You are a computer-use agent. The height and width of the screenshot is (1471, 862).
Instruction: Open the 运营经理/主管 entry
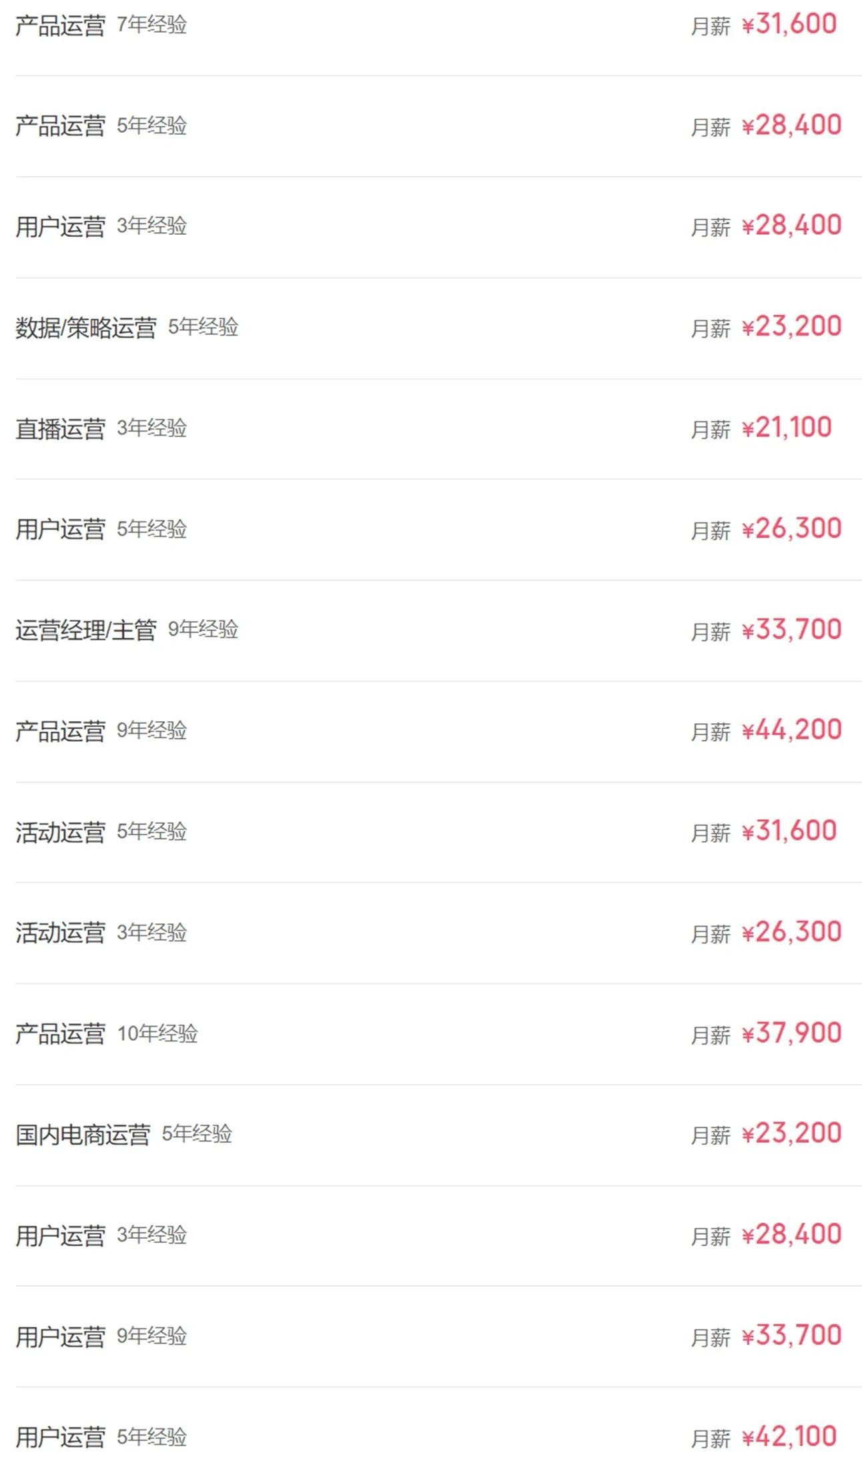point(86,630)
